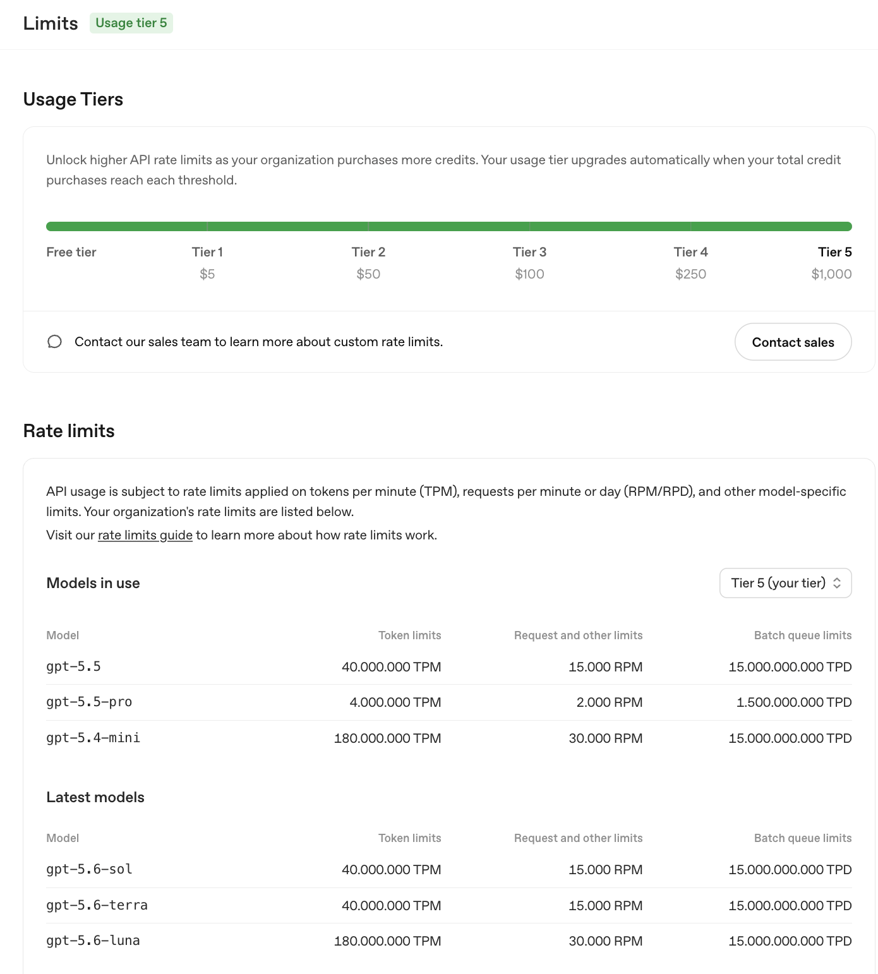The image size is (878, 974).
Task: Click the Usage tier 5 badge
Action: tap(131, 23)
